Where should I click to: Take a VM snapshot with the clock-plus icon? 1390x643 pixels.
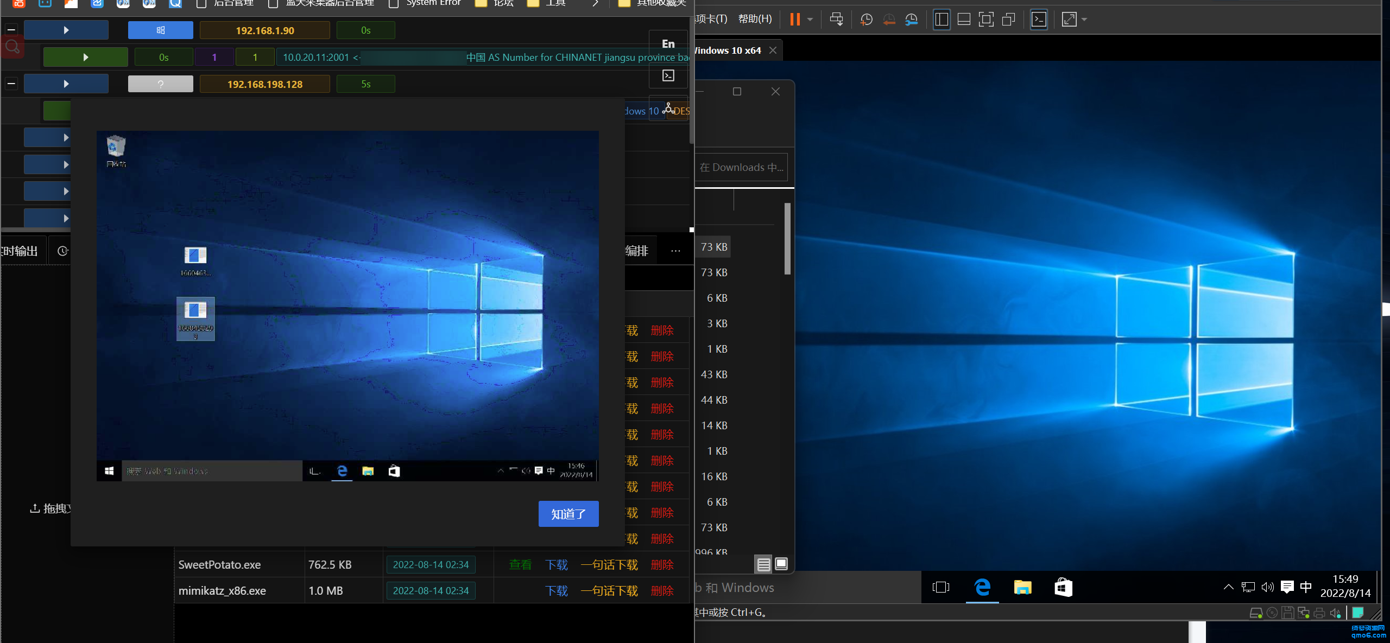click(x=866, y=20)
